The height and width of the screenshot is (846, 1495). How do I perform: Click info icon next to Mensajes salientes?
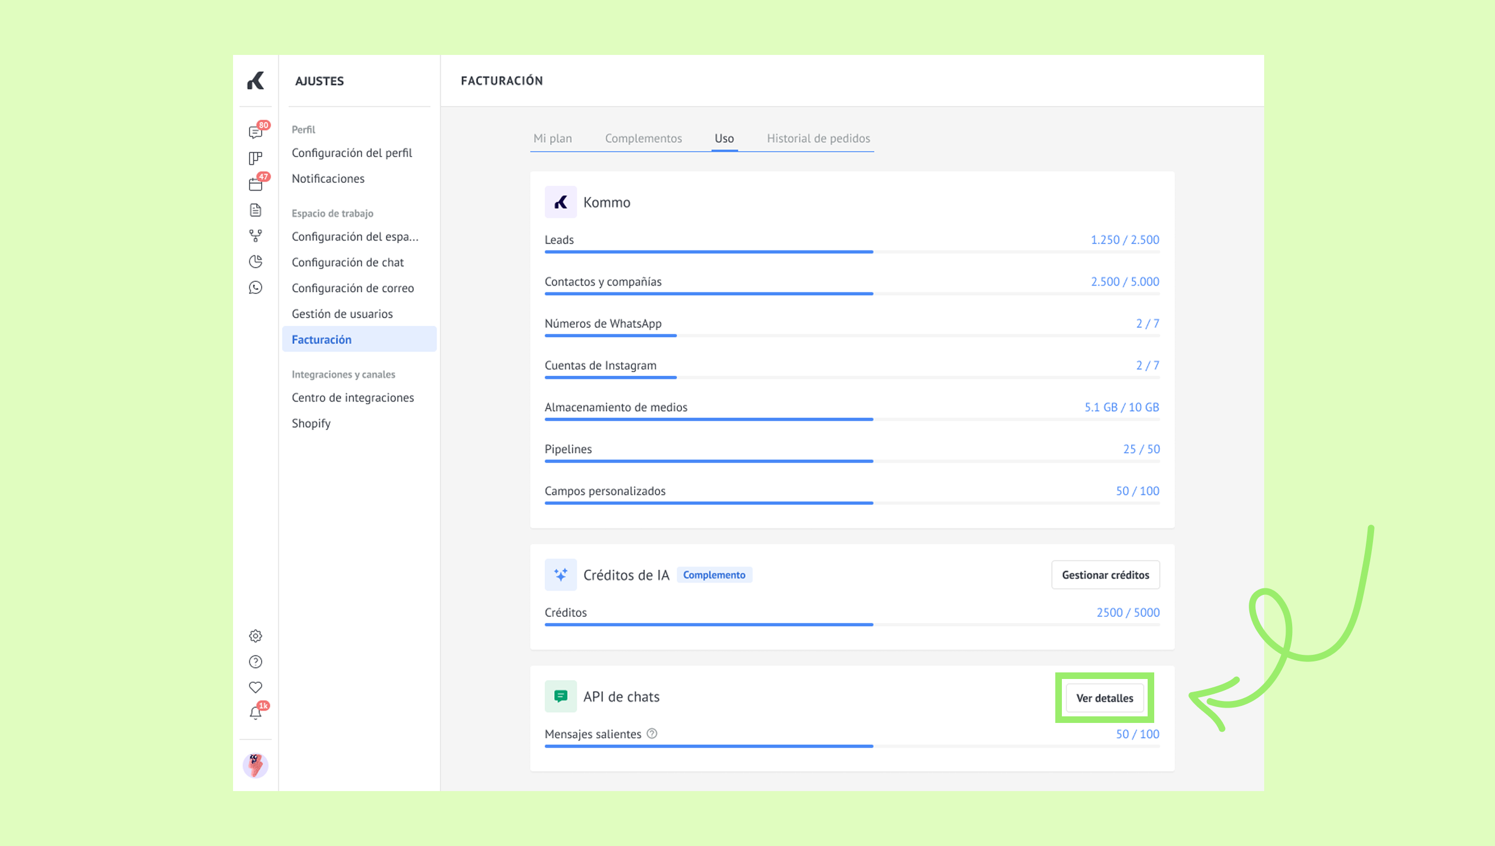point(652,733)
